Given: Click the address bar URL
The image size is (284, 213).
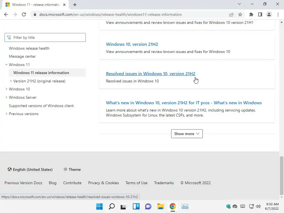Looking at the screenshot, I should 110,14.
